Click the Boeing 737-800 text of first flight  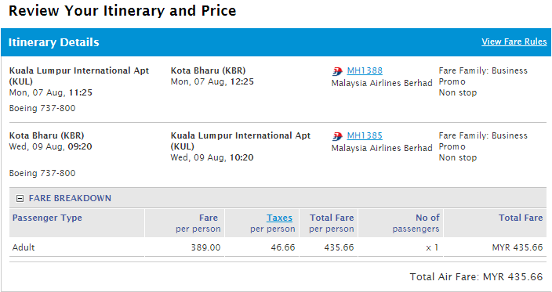(42, 108)
